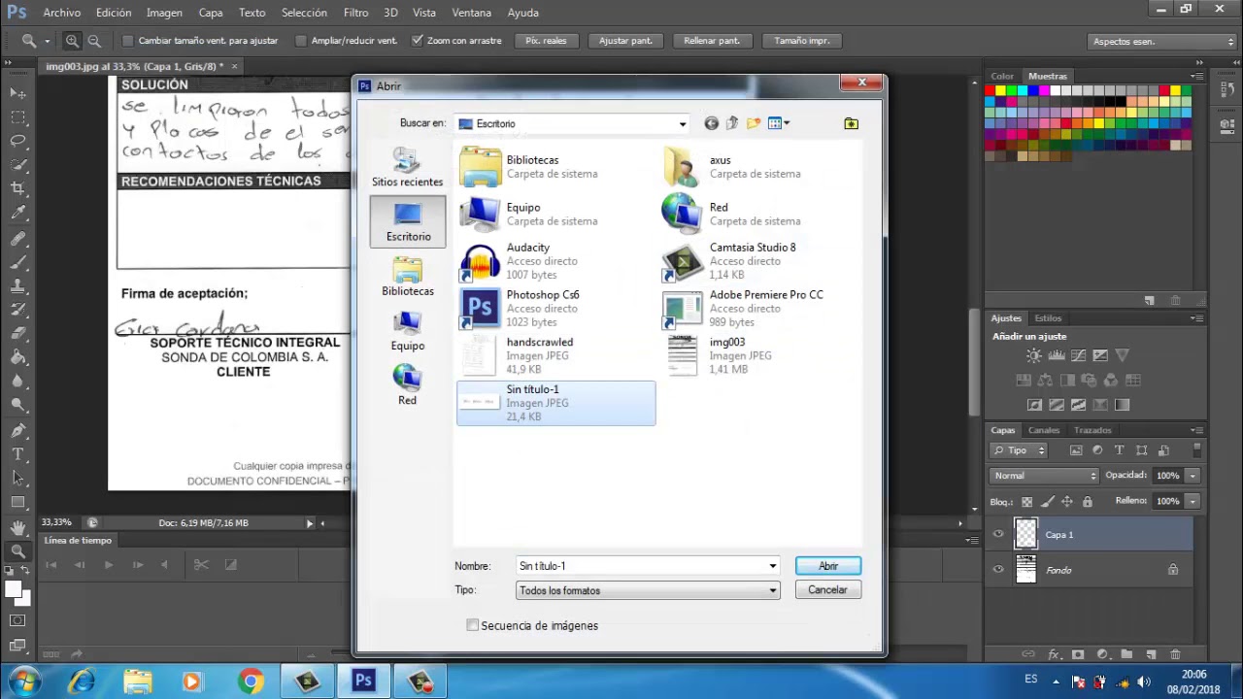Switch to the Canales tab
The image size is (1243, 699).
point(1044,430)
